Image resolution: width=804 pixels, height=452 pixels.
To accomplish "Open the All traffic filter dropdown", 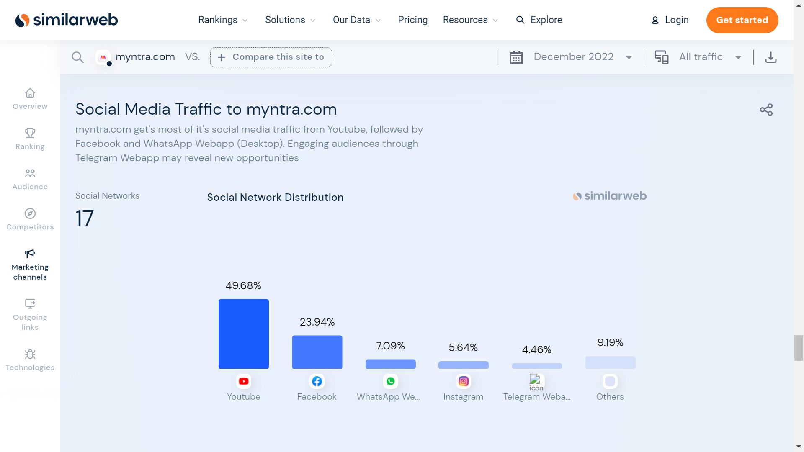I will pos(710,57).
